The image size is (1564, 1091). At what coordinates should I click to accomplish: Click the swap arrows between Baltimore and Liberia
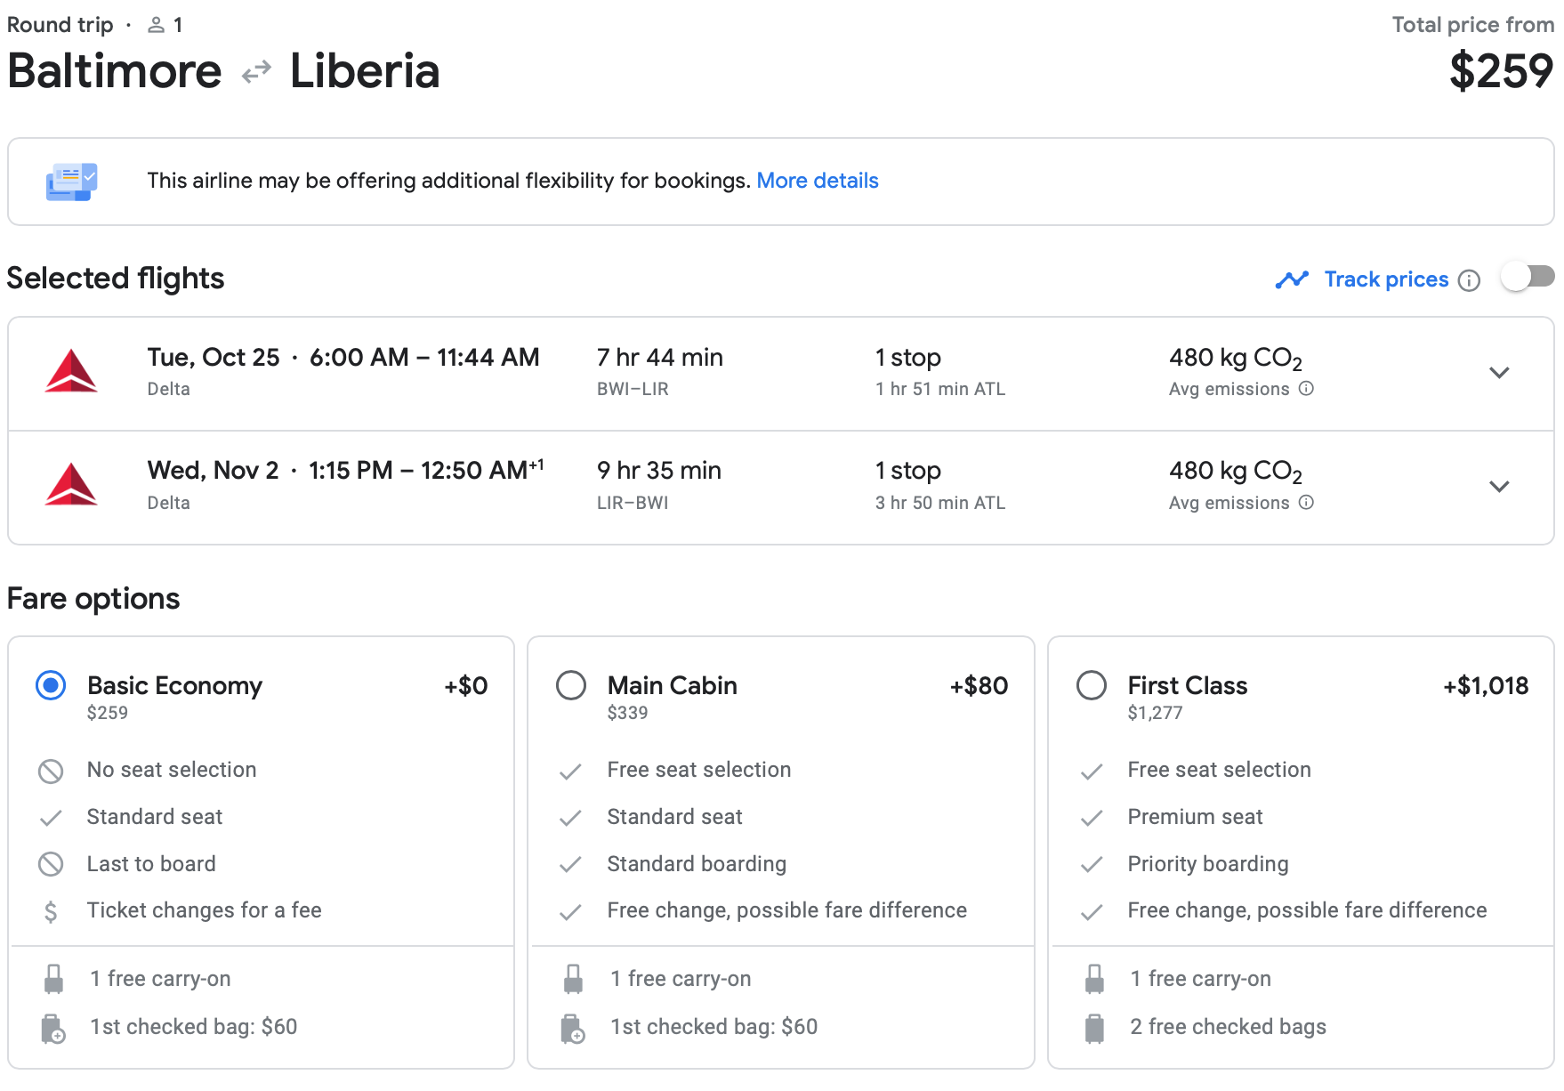point(255,70)
